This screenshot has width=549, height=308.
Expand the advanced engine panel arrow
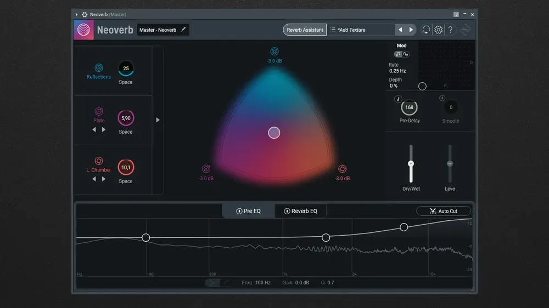coord(158,120)
